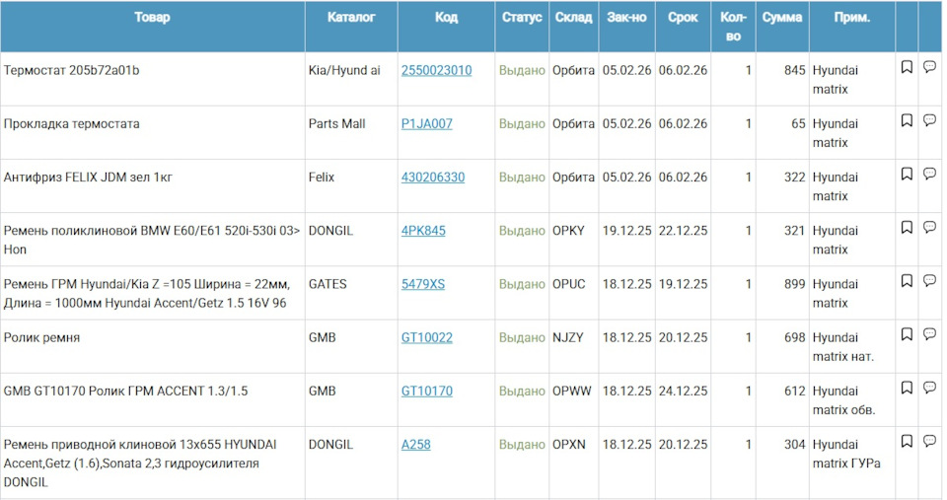Click sum value 698
Image resolution: width=947 pixels, height=500 pixels.
coord(795,337)
